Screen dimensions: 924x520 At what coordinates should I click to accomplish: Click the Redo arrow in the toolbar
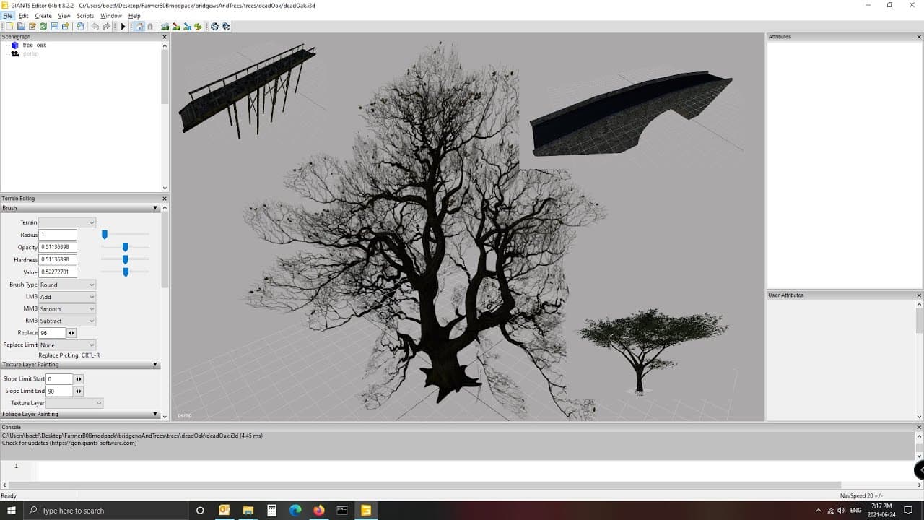pyautogui.click(x=106, y=27)
